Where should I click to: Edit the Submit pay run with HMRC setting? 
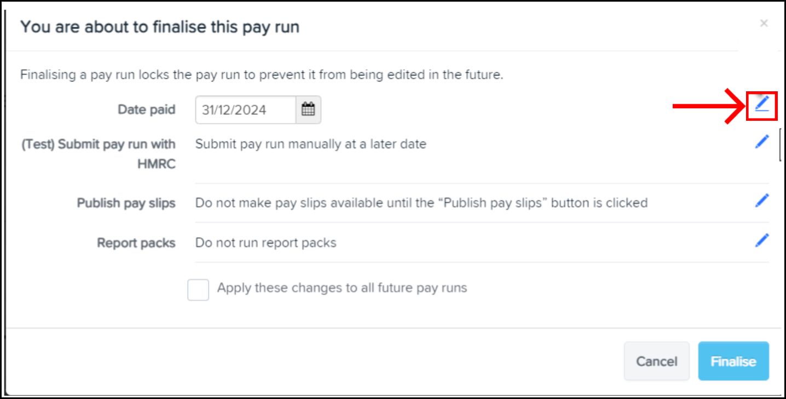click(x=762, y=142)
